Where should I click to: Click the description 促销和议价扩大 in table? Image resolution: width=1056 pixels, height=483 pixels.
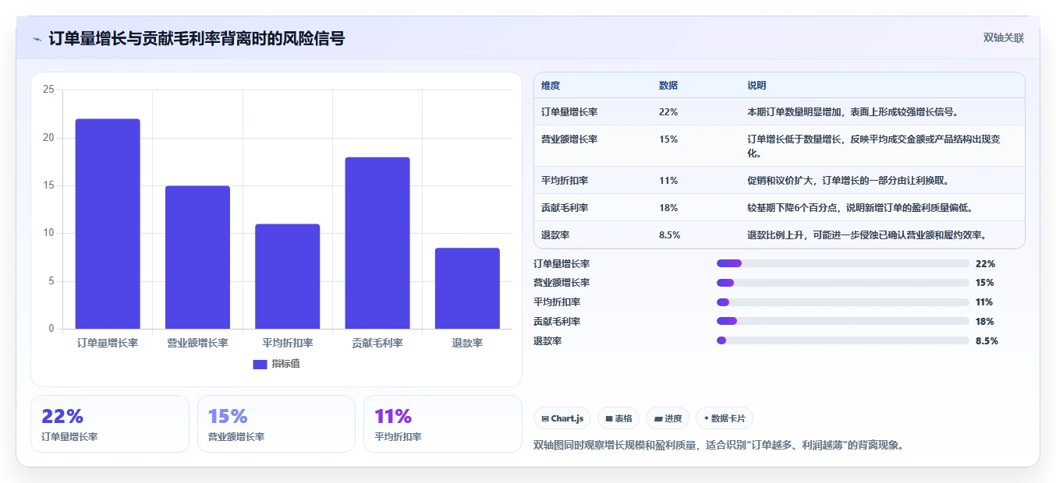tap(848, 180)
